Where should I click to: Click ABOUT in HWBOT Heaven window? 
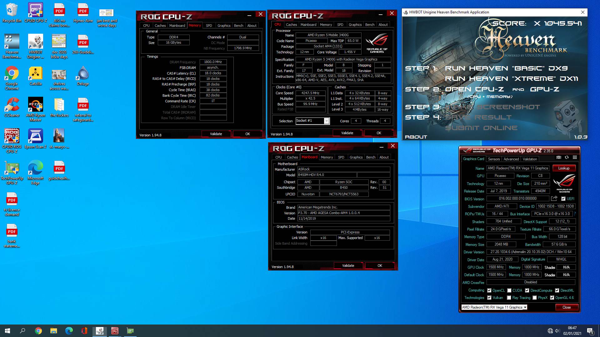pos(416,137)
